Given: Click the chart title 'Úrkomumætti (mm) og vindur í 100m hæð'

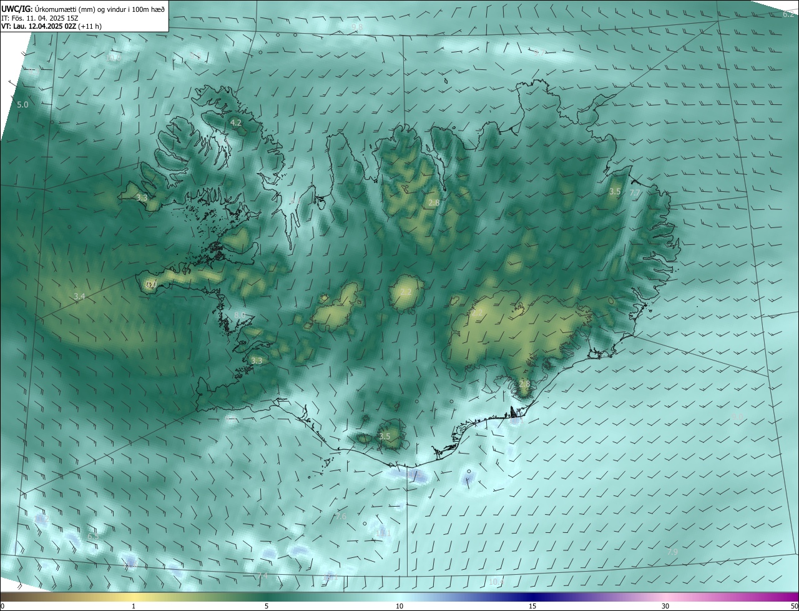Looking at the screenshot, I should [x=100, y=9].
